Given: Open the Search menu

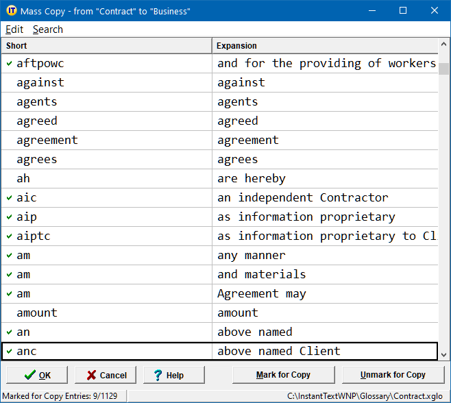Looking at the screenshot, I should (x=47, y=29).
